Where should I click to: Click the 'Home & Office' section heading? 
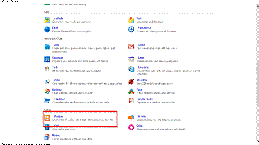(x=53, y=38)
